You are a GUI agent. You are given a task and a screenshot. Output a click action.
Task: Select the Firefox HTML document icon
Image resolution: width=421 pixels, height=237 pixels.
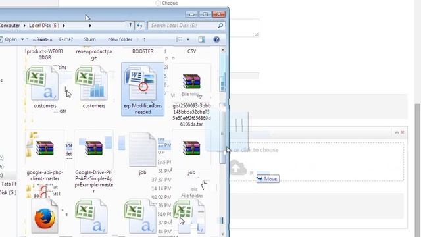[45, 217]
